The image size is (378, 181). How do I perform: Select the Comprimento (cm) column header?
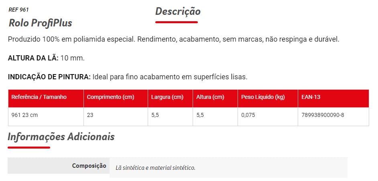click(110, 97)
